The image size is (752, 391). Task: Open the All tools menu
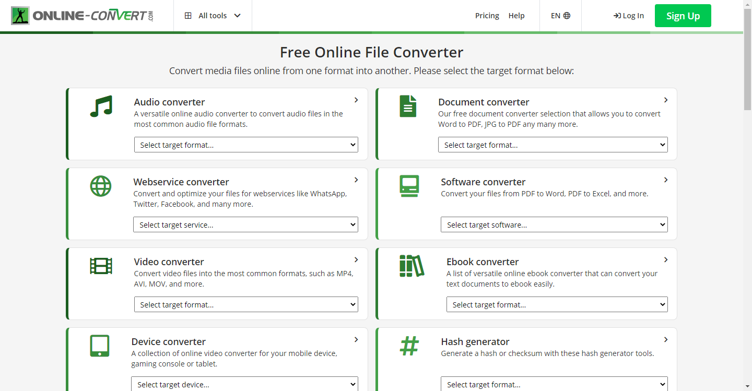point(213,16)
